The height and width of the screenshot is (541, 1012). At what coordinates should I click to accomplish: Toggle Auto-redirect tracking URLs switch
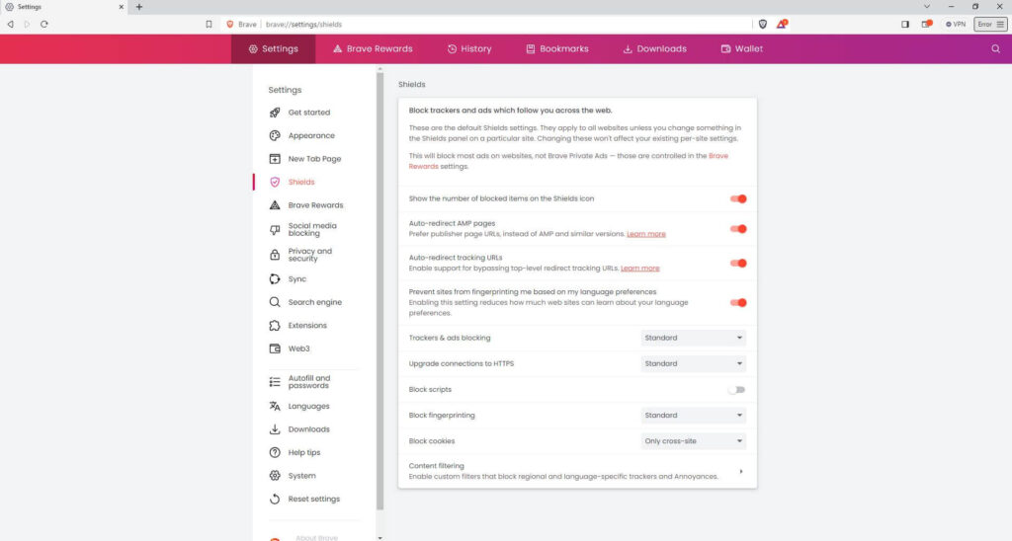[x=738, y=263]
